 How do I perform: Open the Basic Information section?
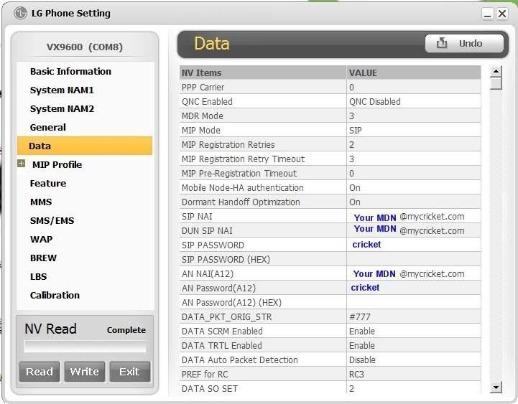(x=70, y=71)
